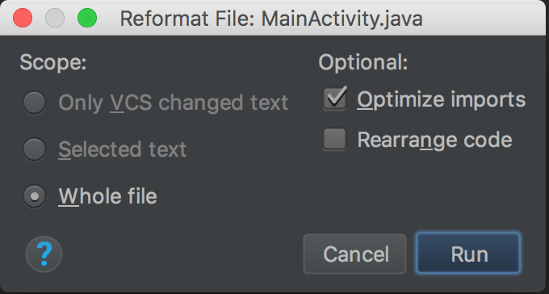
Task: Run the file reformat
Action: point(468,253)
